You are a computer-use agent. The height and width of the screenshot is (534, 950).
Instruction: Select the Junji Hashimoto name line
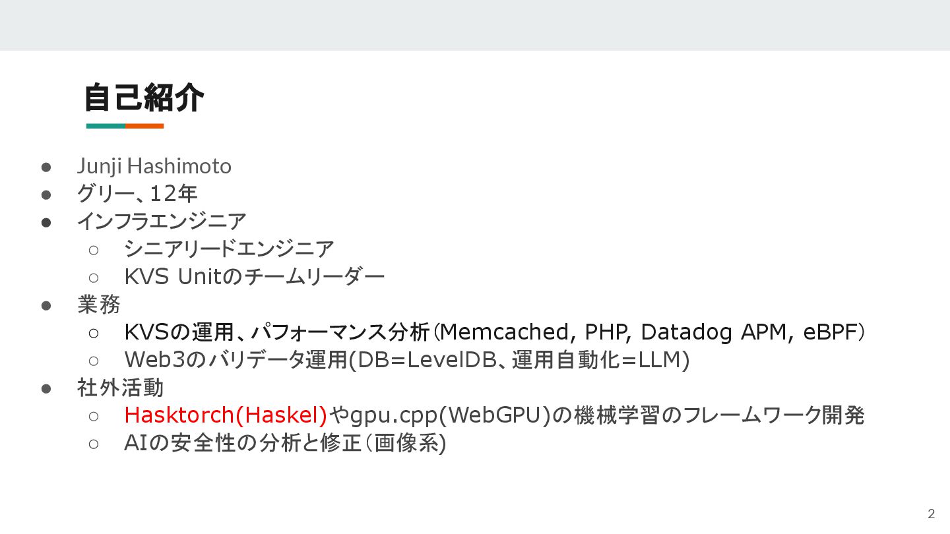(154, 165)
